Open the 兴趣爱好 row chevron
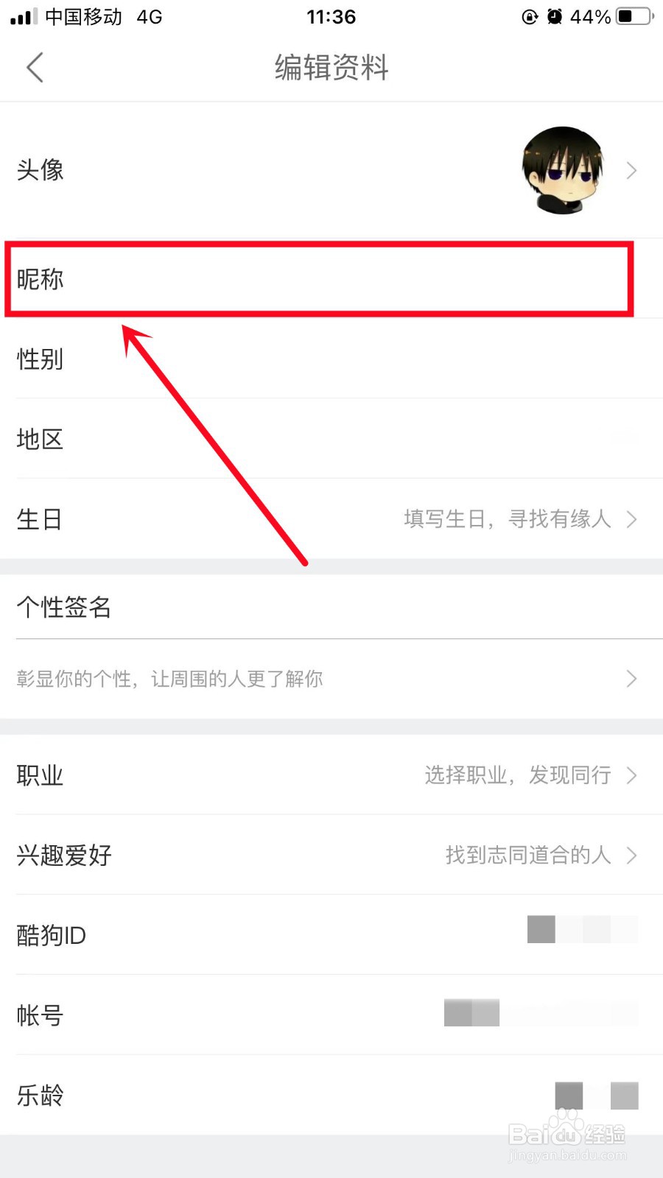Image resolution: width=663 pixels, height=1178 pixels. click(x=631, y=856)
